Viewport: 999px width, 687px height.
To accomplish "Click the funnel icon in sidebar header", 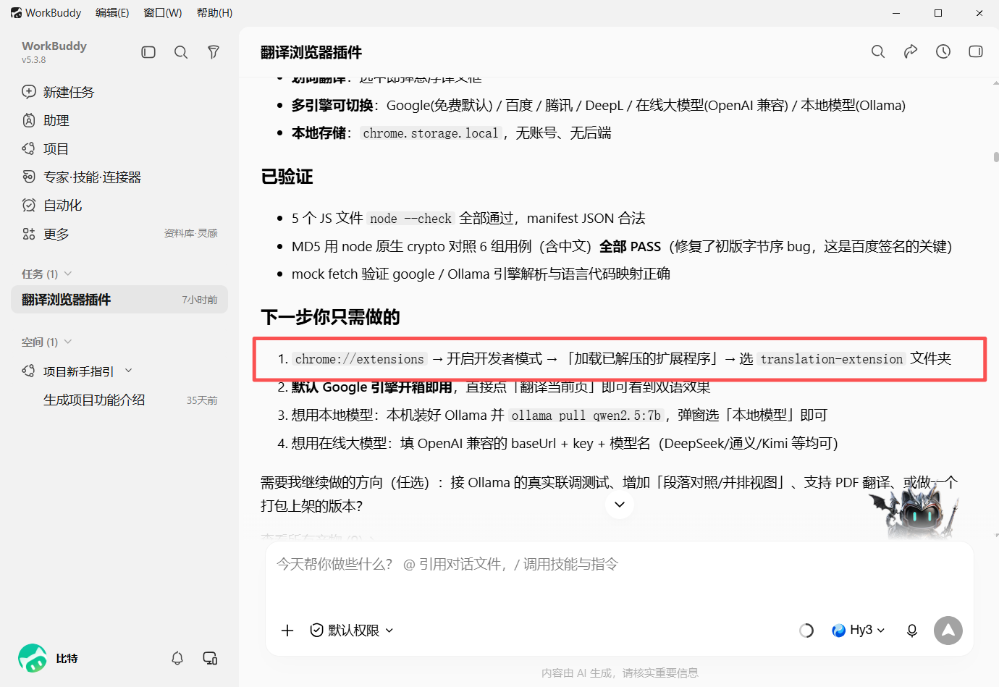I will [214, 52].
